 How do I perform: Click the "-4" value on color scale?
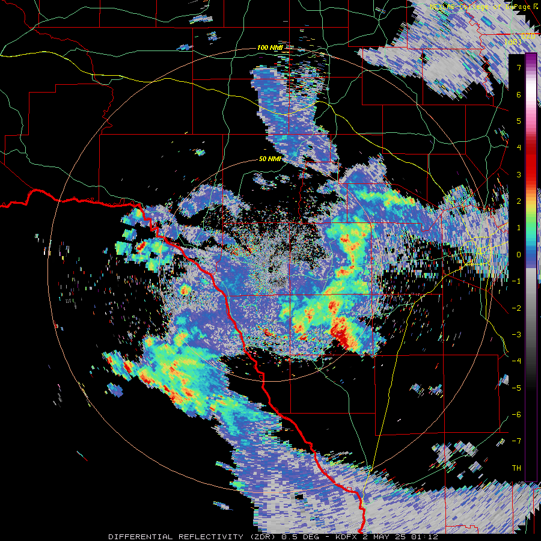pos(516,361)
